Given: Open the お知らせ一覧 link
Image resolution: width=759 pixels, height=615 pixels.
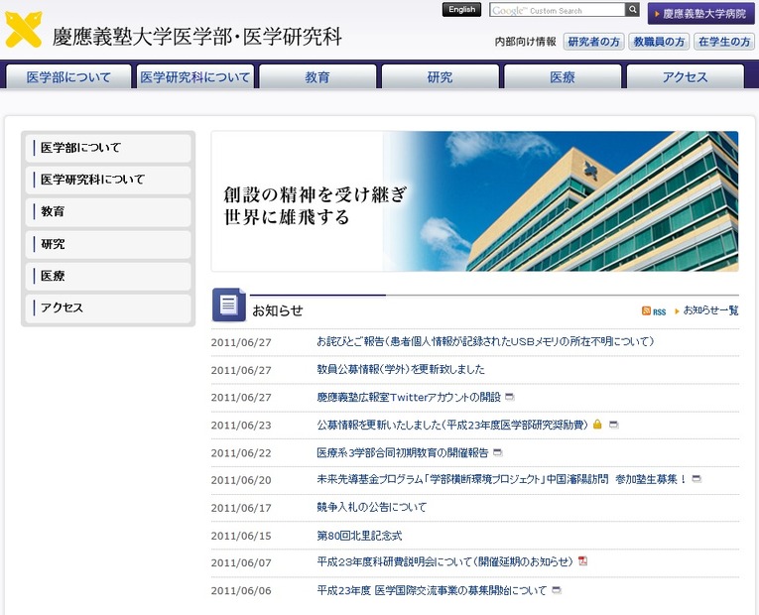Looking at the screenshot, I should [710, 310].
